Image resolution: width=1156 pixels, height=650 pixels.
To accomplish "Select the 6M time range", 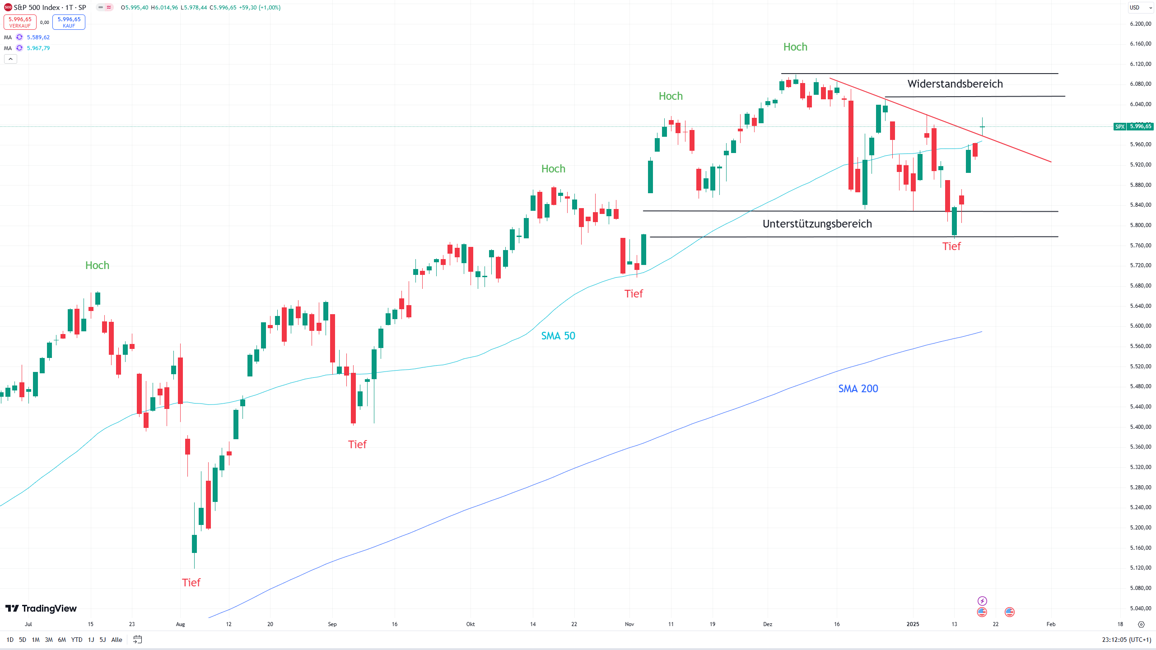I will 62,640.
